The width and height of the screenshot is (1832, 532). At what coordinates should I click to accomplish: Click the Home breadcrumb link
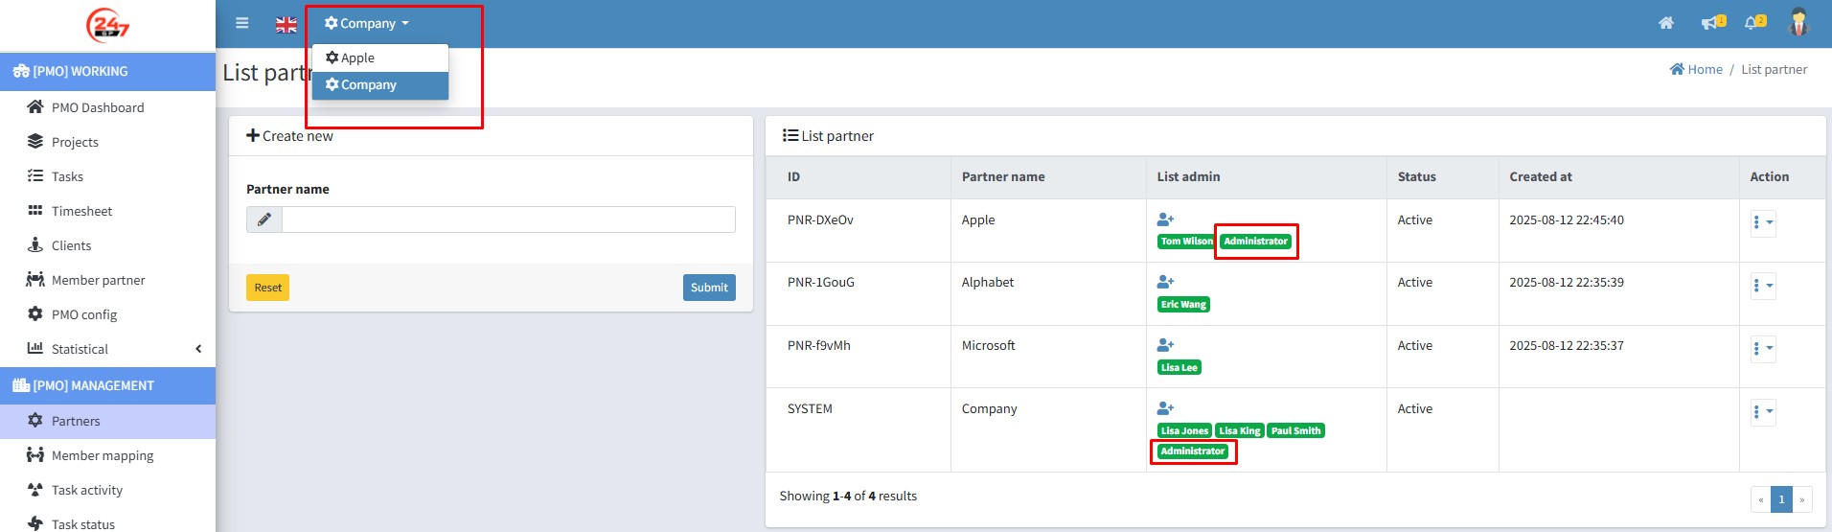click(x=1696, y=69)
